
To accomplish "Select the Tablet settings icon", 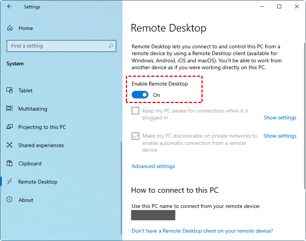I will coord(9,90).
